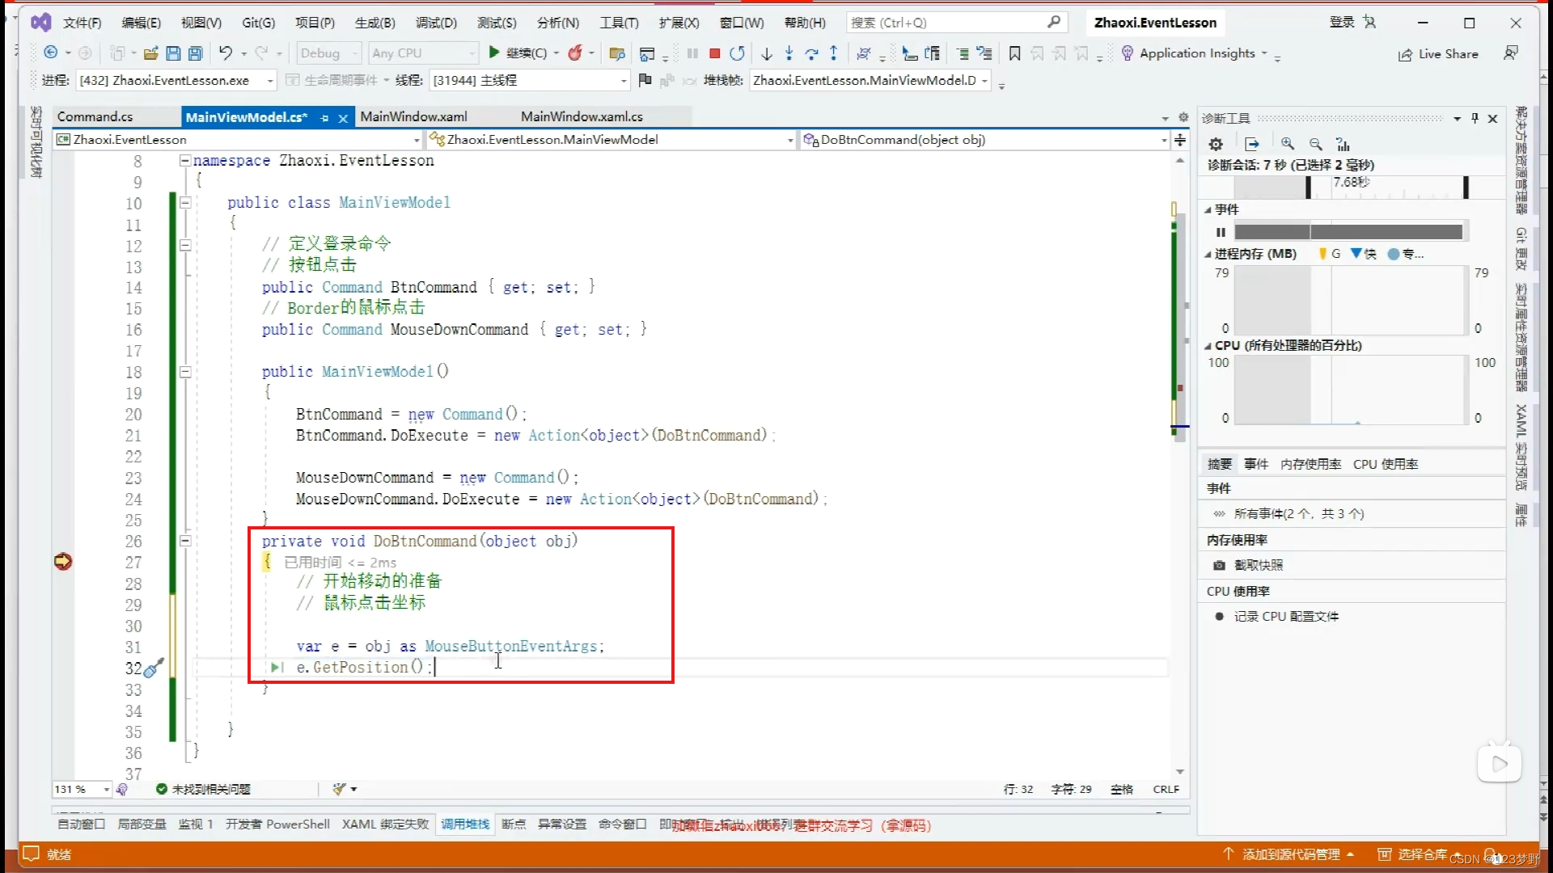Open the 断点 tool window tab
The width and height of the screenshot is (1553, 873).
coord(514,824)
